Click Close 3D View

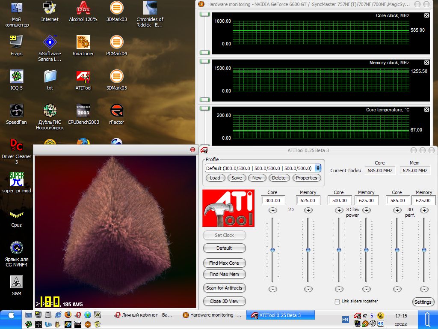click(224, 301)
